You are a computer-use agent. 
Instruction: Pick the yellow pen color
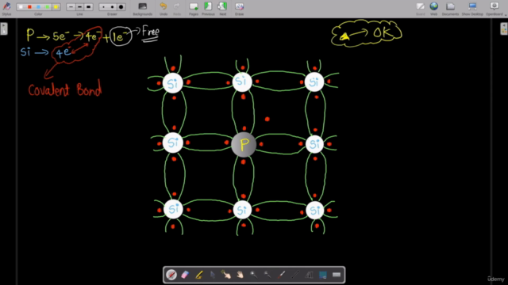click(x=56, y=7)
